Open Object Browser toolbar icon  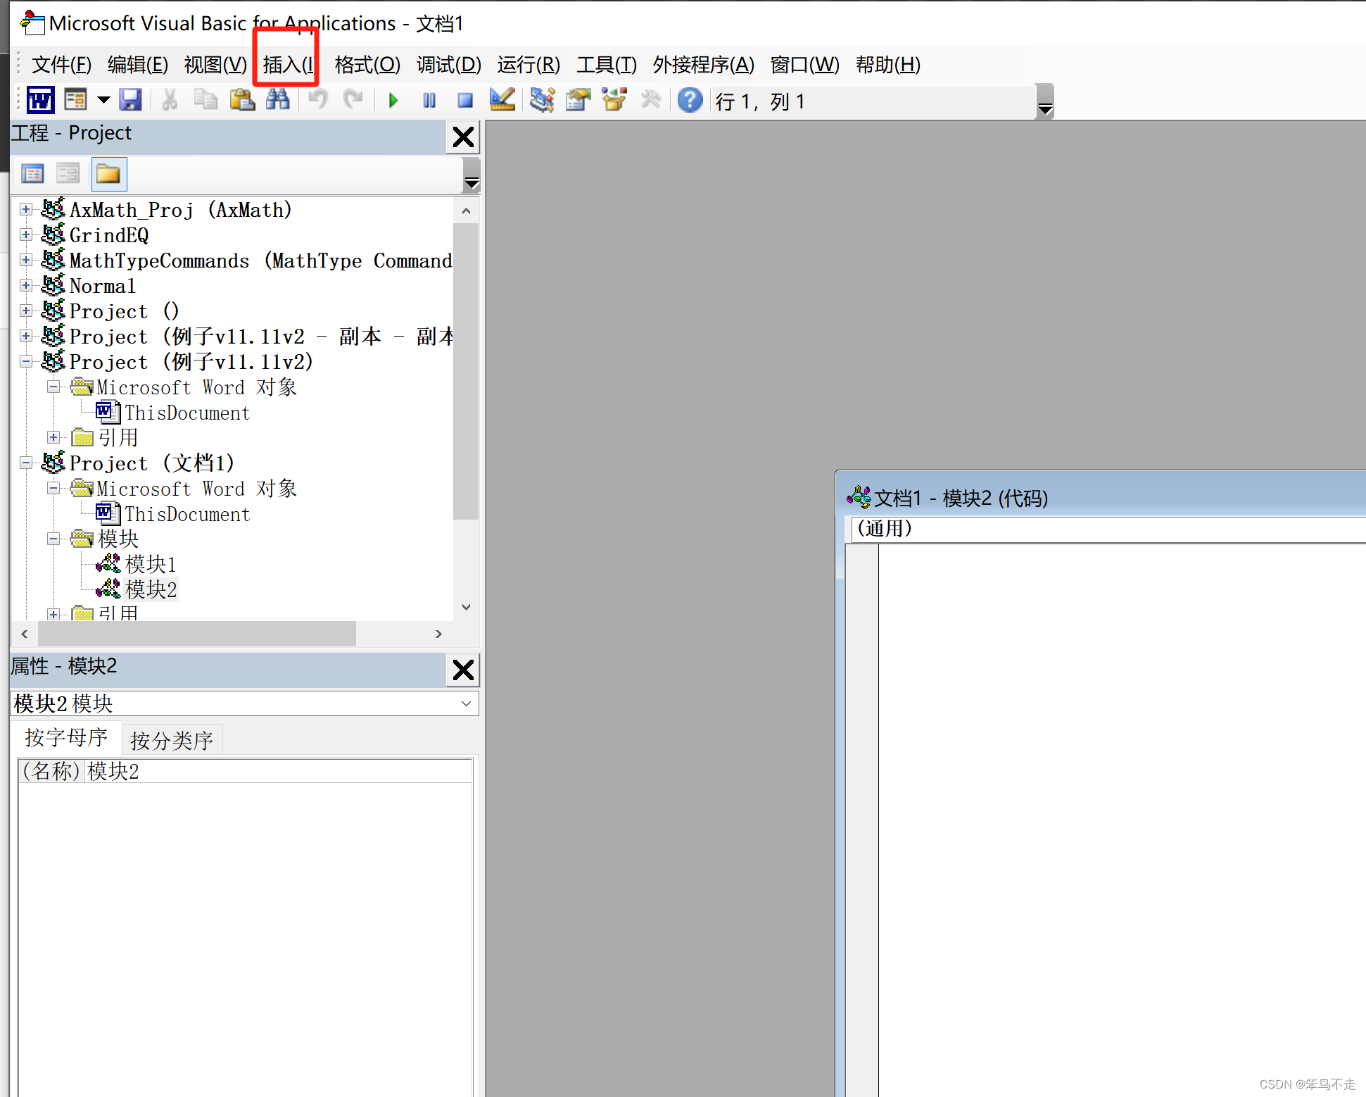[x=614, y=100]
